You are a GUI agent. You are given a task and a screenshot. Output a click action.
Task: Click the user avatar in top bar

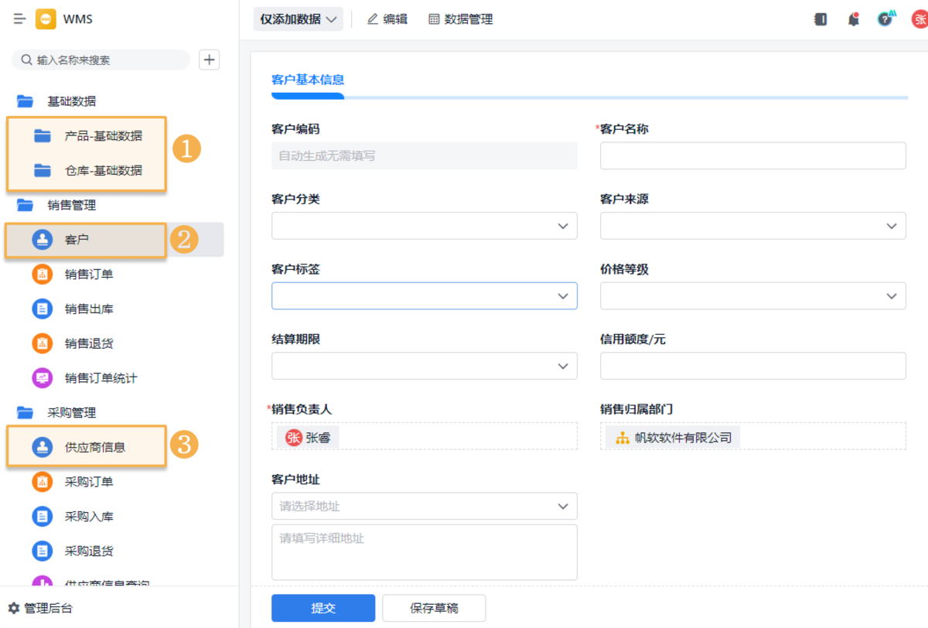918,19
